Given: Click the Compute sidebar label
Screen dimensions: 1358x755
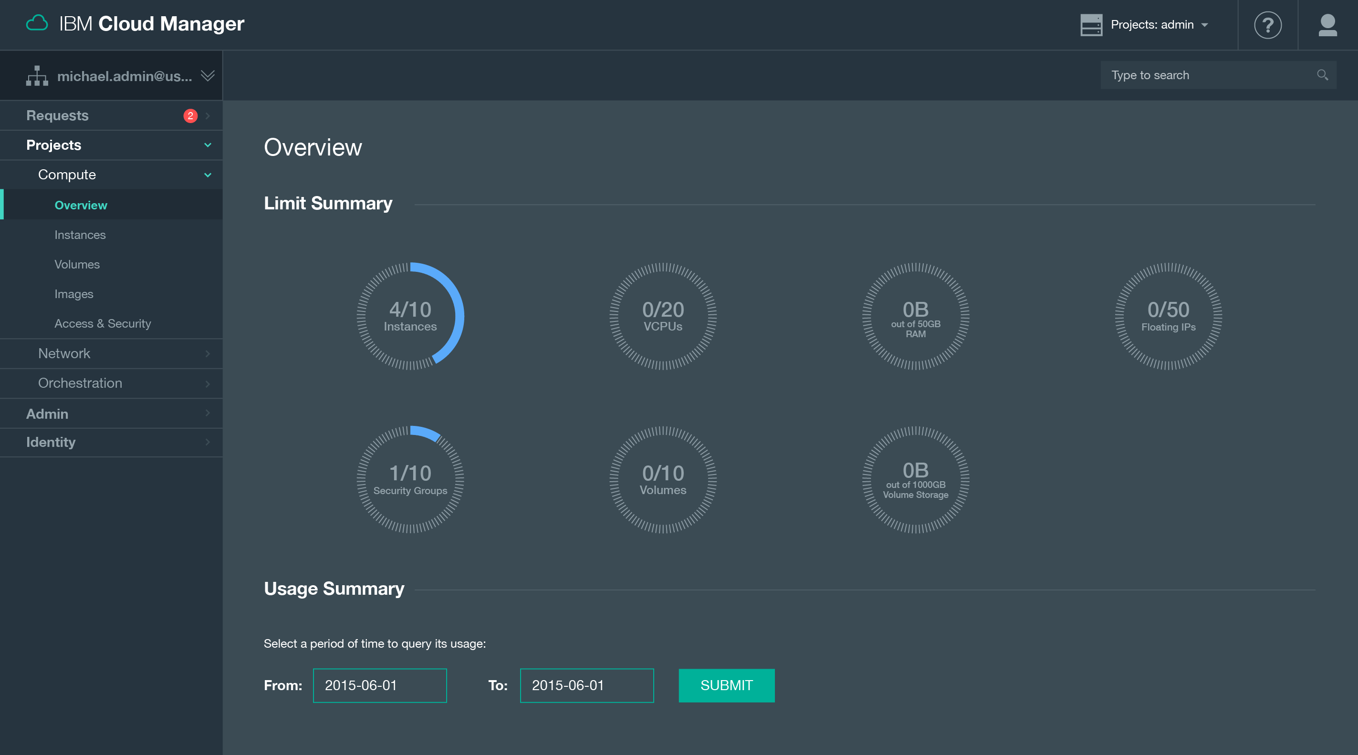Looking at the screenshot, I should click(67, 175).
